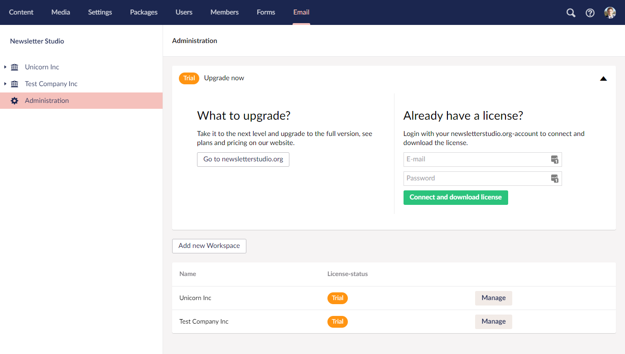Expand the Test Company Inc tree node

point(5,84)
